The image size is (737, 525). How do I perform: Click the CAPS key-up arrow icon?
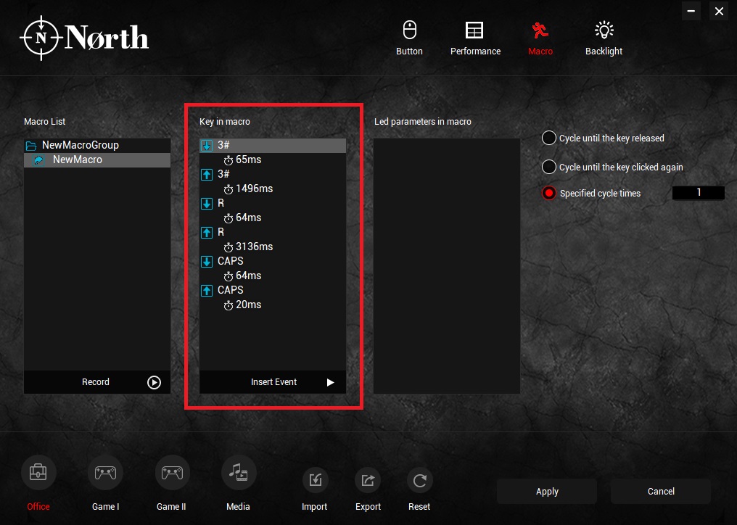coord(207,291)
